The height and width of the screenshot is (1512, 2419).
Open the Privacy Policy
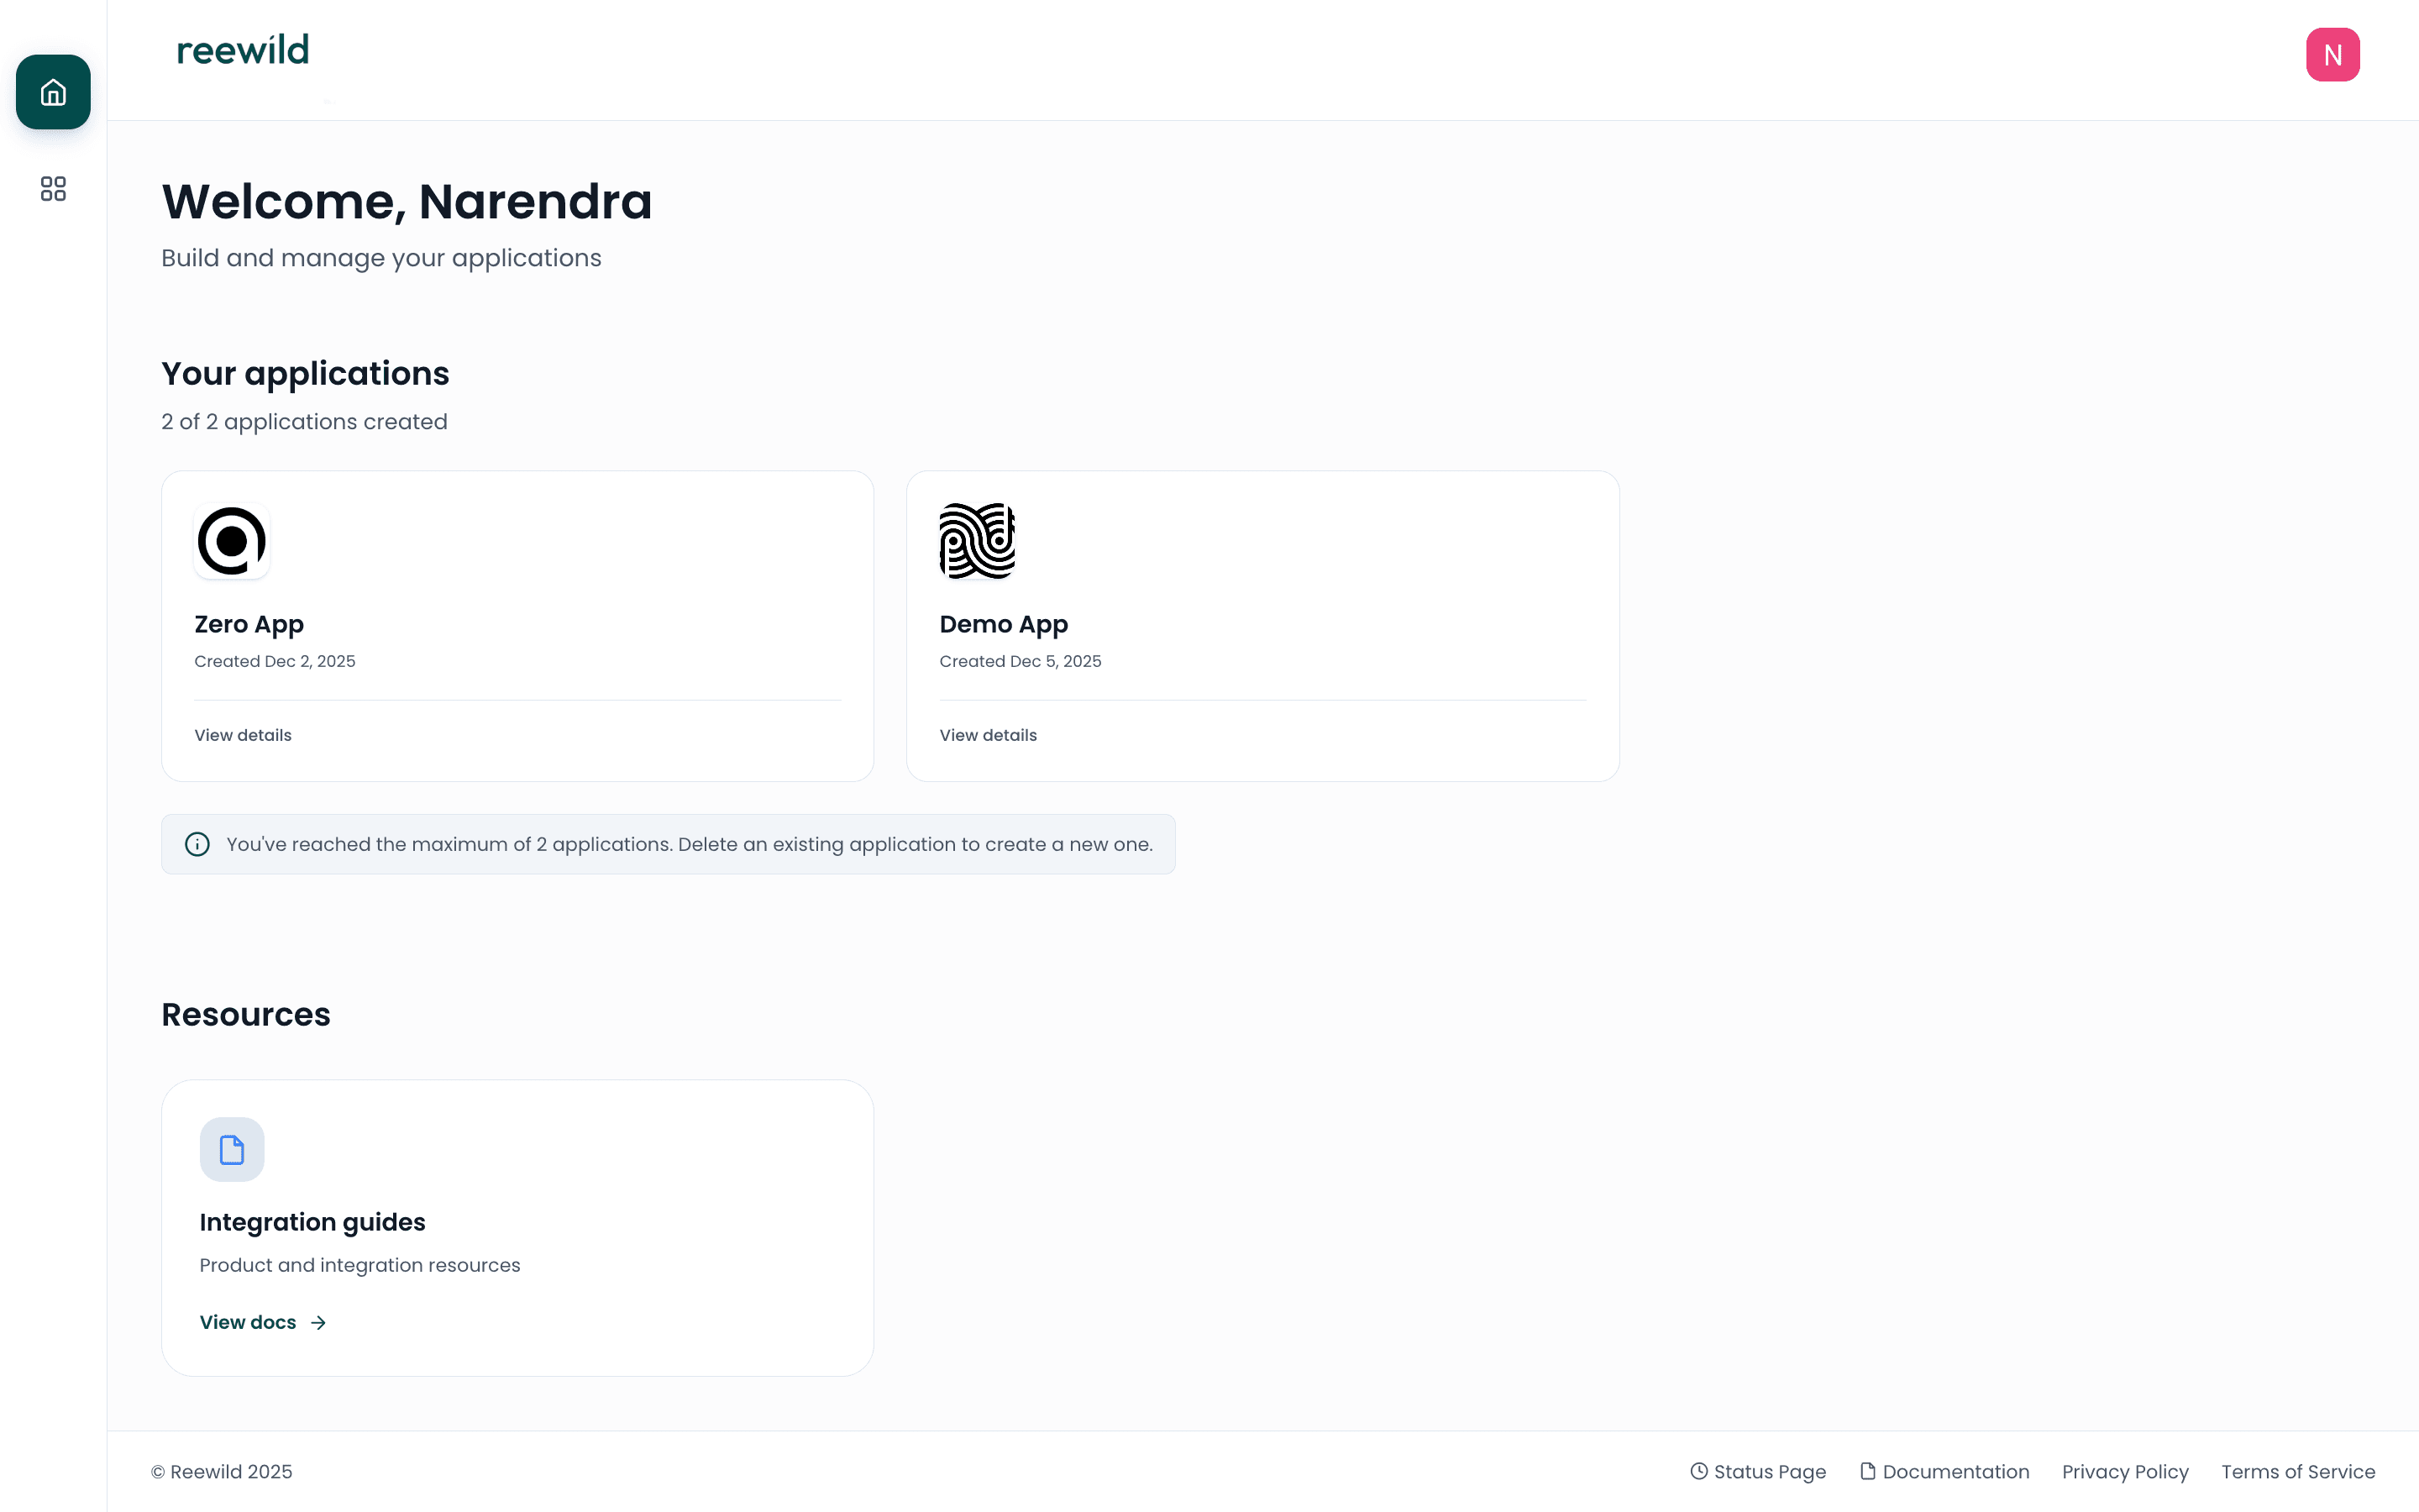pyautogui.click(x=2125, y=1471)
